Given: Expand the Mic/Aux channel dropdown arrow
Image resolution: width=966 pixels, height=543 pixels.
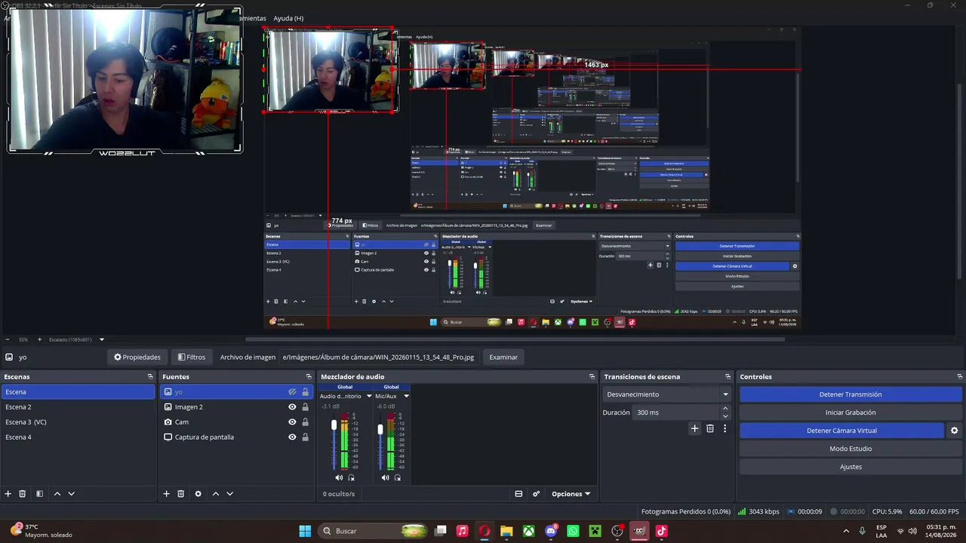Looking at the screenshot, I should 406,396.
